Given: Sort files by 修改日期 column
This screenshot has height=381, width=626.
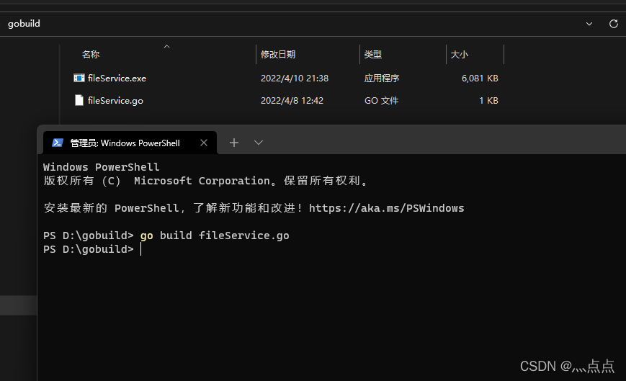Looking at the screenshot, I should (x=278, y=55).
